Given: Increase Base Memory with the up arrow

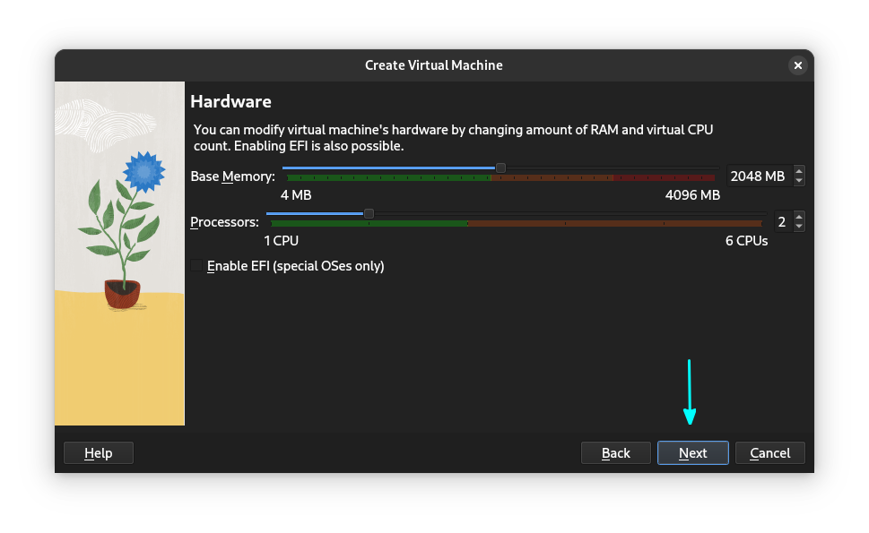Looking at the screenshot, I should pos(799,171).
